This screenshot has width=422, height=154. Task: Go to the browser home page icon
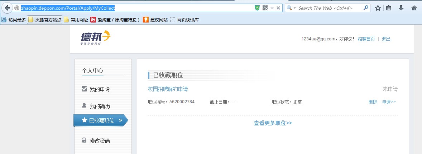point(414,8)
